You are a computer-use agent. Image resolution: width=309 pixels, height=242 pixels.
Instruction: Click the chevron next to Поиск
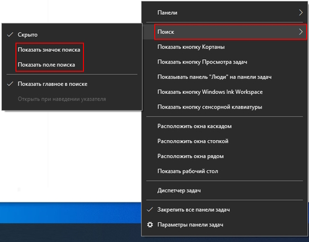[301, 32]
